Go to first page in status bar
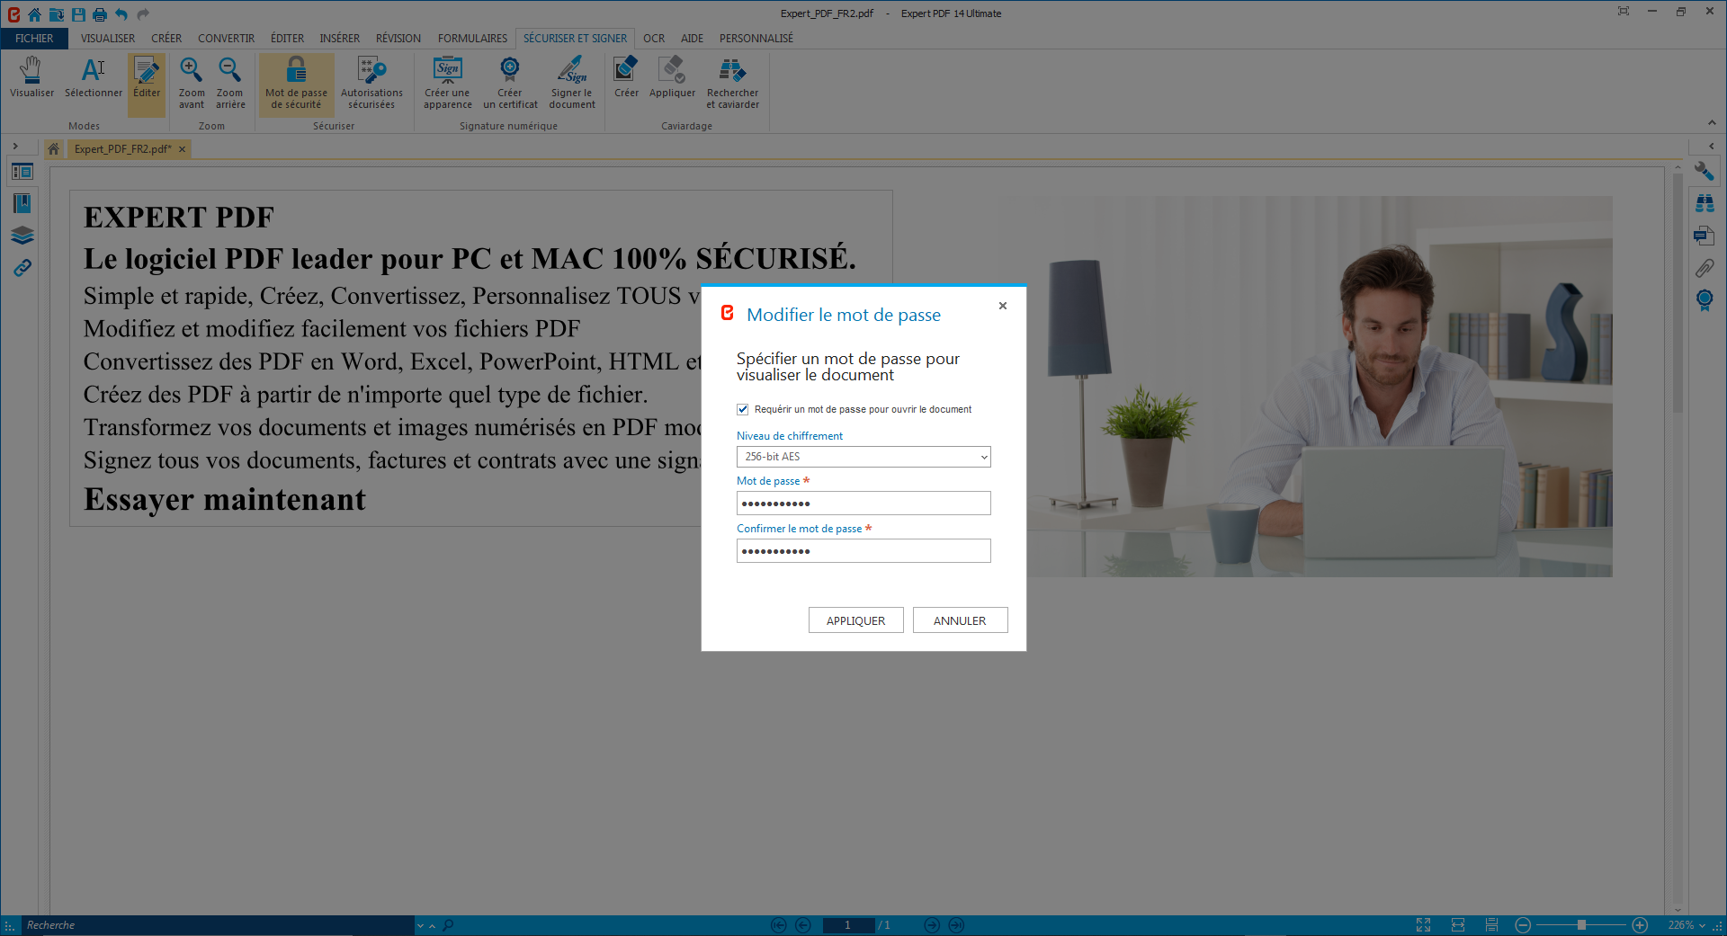 click(x=779, y=925)
